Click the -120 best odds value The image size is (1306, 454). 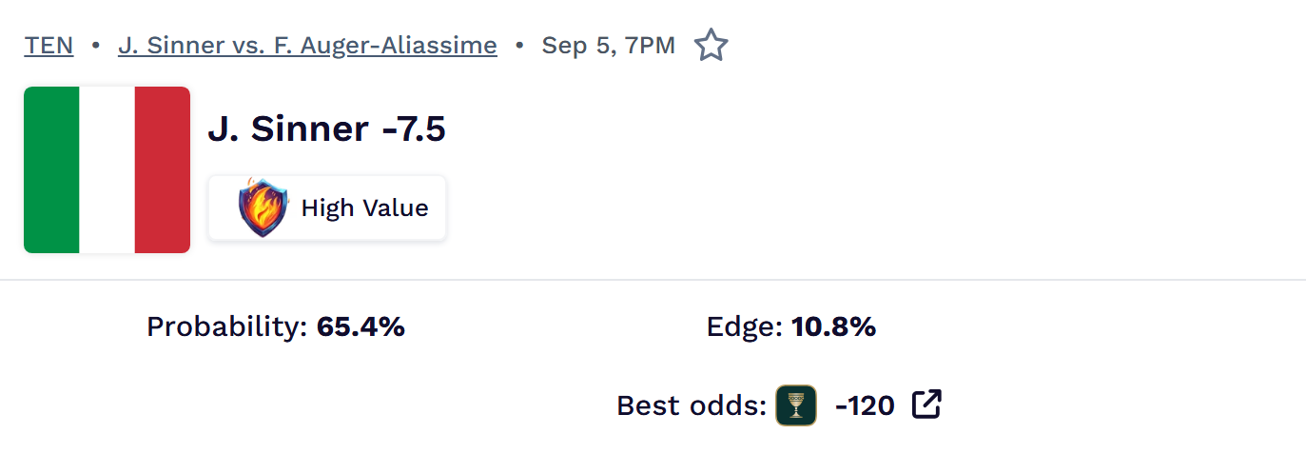(x=865, y=406)
